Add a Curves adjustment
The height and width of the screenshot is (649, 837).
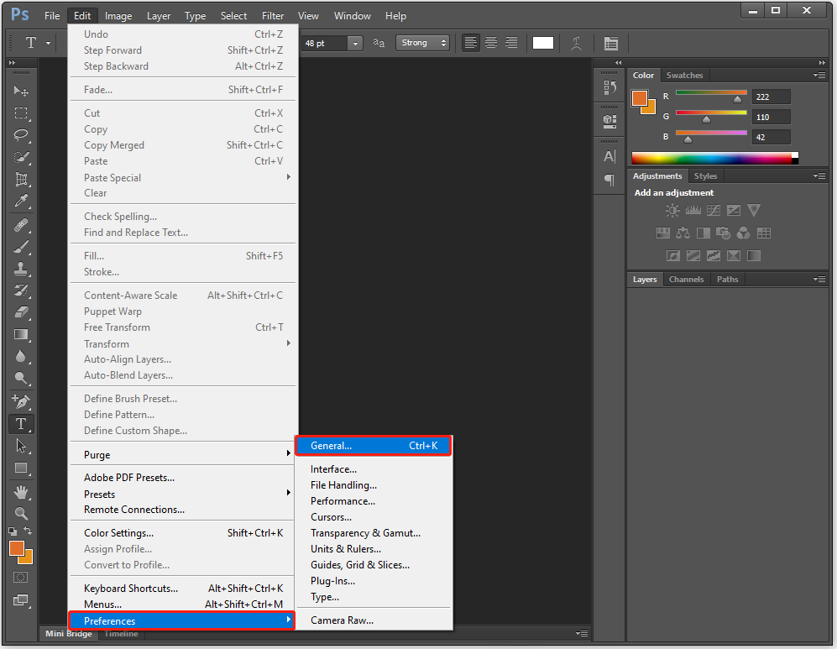(x=713, y=210)
